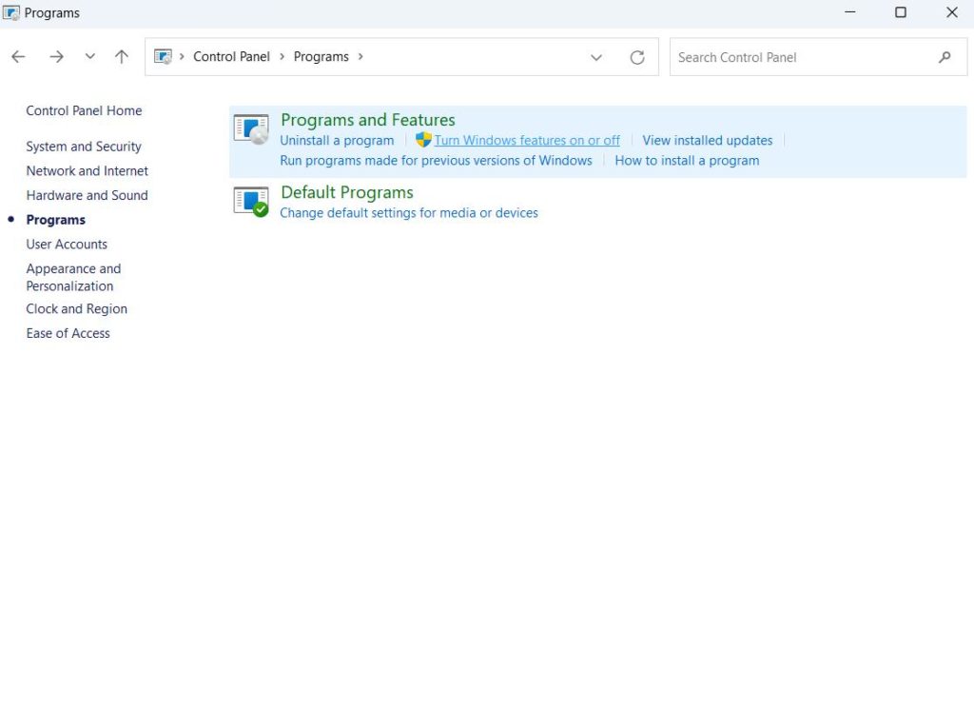The height and width of the screenshot is (707, 974).
Task: Select Control Panel in the address breadcrumb
Action: pyautogui.click(x=232, y=56)
